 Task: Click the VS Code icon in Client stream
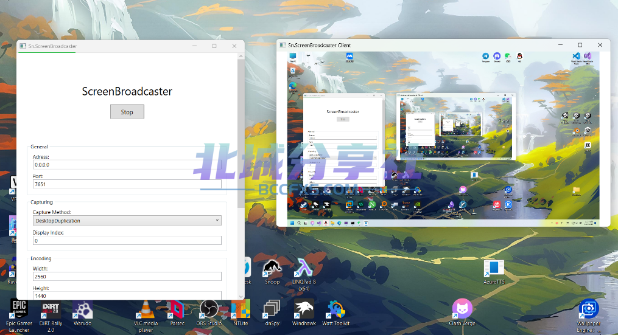coord(576,57)
